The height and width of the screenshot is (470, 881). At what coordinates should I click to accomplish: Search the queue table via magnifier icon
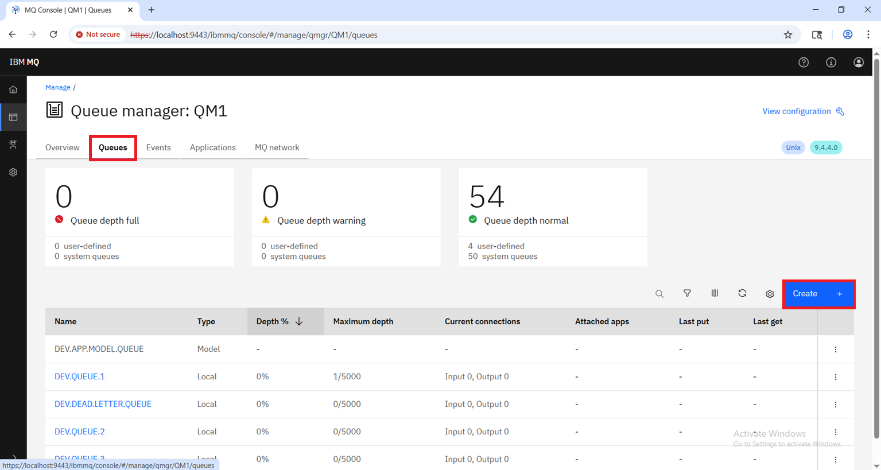(659, 294)
